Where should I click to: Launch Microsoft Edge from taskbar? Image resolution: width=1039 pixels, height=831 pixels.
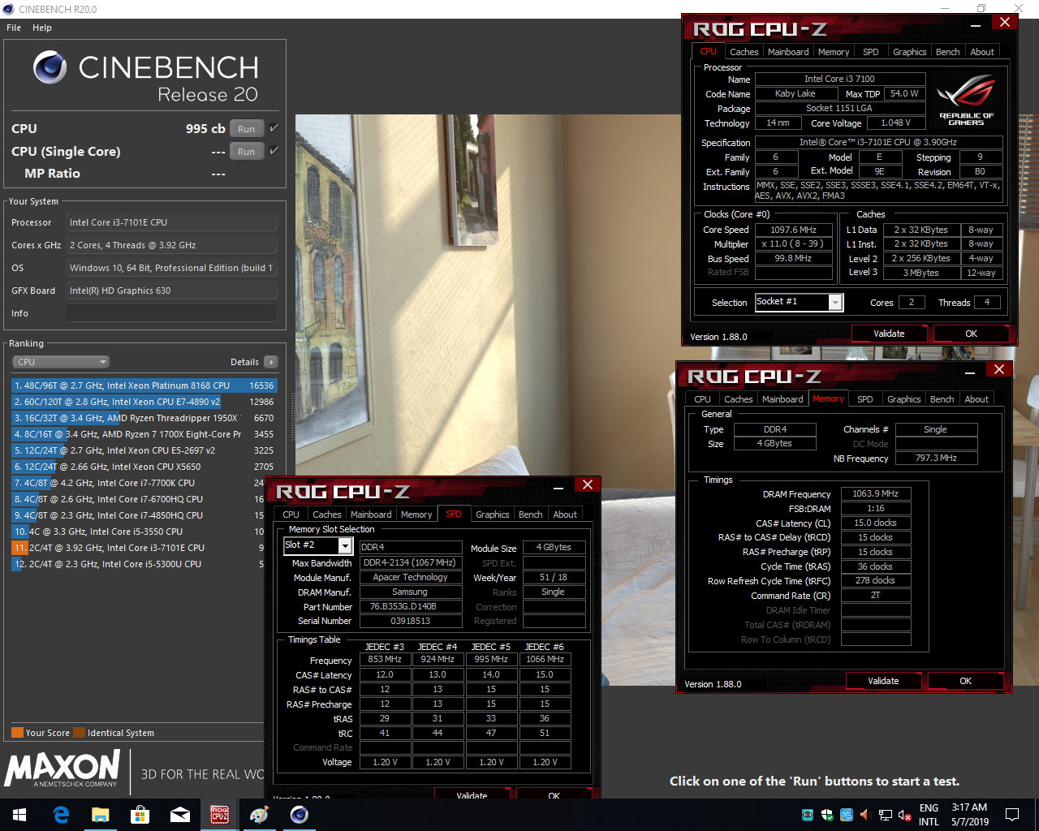[x=61, y=814]
